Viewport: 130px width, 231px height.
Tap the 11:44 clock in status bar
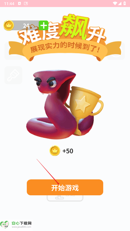pyautogui.click(x=9, y=4)
